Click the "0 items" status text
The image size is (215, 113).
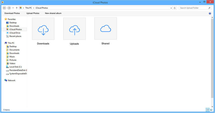(7, 110)
